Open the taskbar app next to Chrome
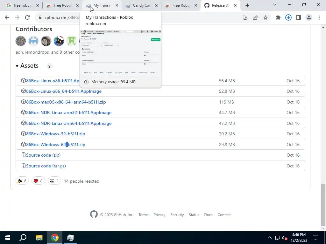Image resolution: width=326 pixels, height=244 pixels. (x=70, y=238)
